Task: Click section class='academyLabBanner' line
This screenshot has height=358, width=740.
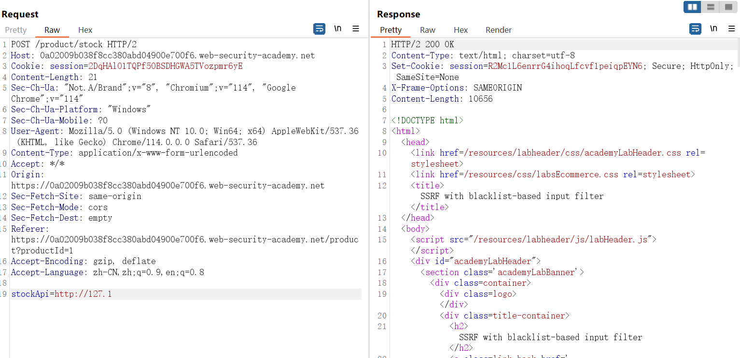Action: [502, 272]
